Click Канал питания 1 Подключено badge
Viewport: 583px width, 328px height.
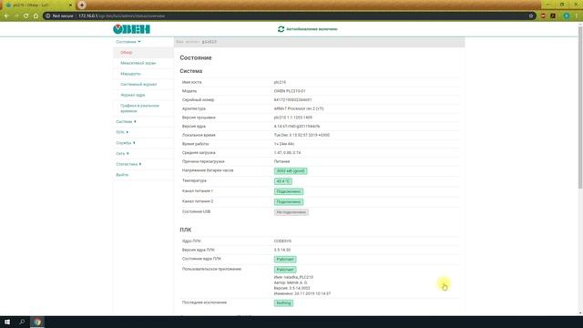pos(289,191)
